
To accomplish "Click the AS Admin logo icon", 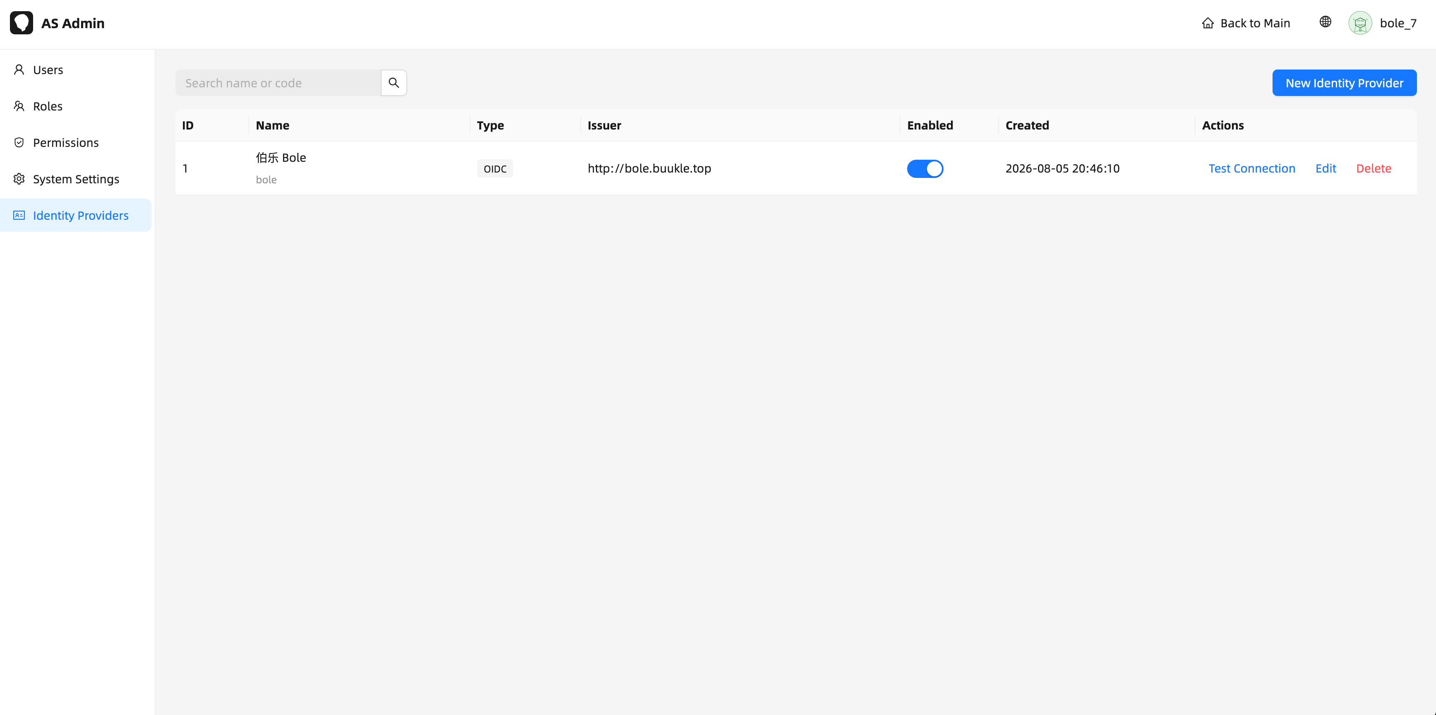I will 22,23.
